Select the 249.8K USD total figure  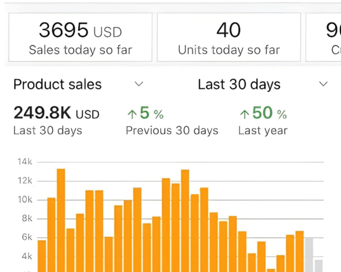[56, 113]
